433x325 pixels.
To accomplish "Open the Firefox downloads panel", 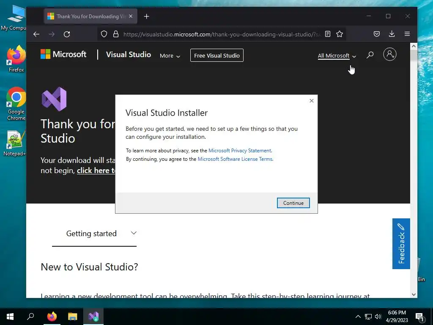I will coord(392,34).
